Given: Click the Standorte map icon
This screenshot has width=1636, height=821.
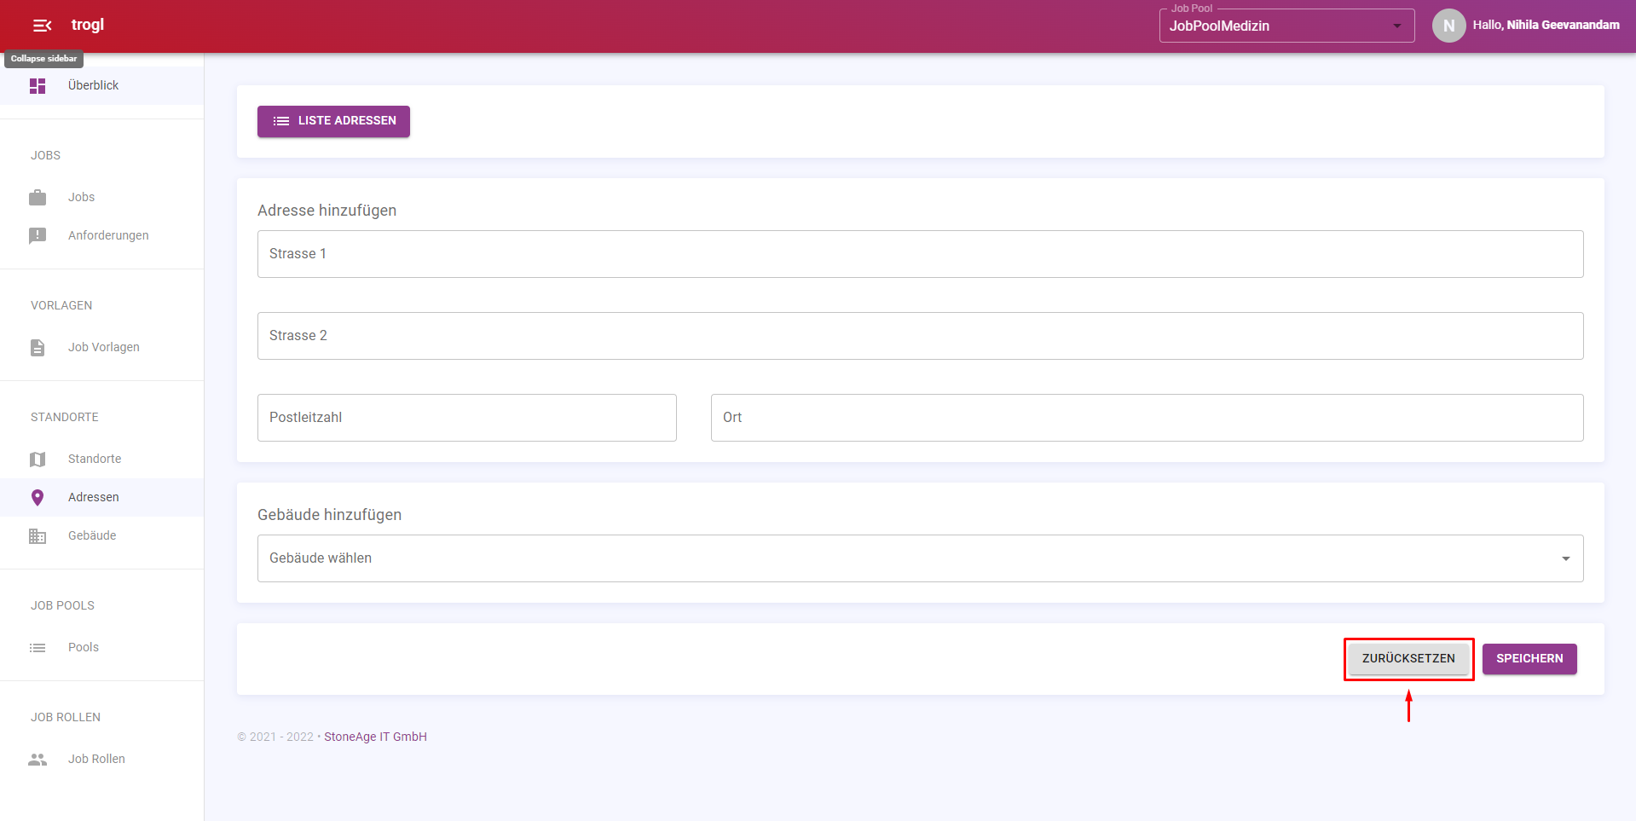Looking at the screenshot, I should 38,460.
